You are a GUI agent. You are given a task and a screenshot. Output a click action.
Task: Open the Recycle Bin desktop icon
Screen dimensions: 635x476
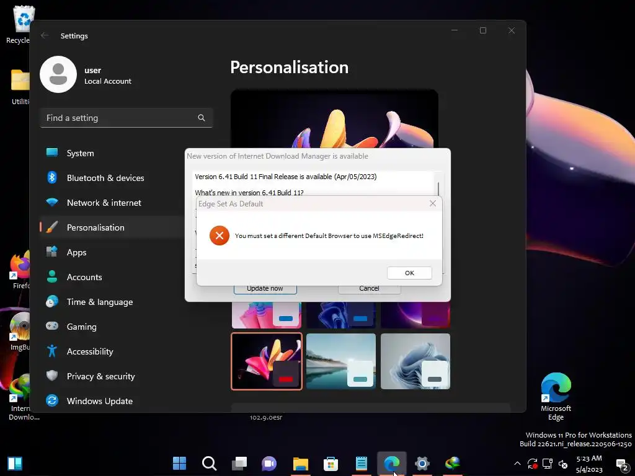(18, 24)
